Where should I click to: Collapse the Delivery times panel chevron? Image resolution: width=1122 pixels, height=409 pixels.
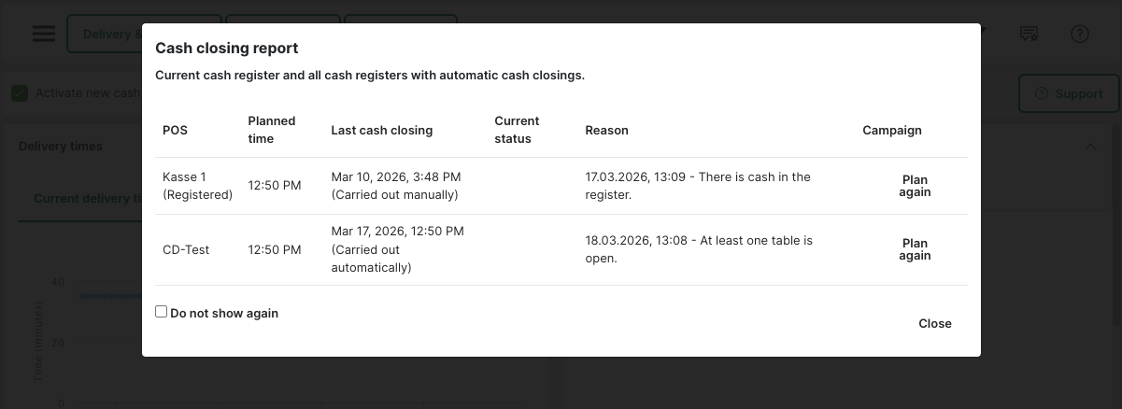tap(1090, 147)
